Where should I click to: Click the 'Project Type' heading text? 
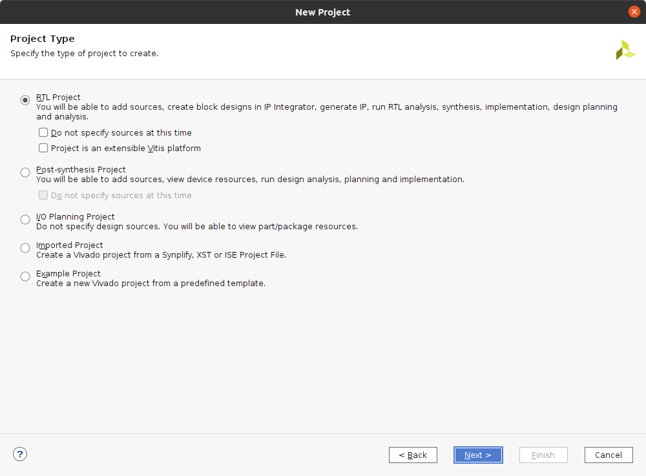coord(43,39)
